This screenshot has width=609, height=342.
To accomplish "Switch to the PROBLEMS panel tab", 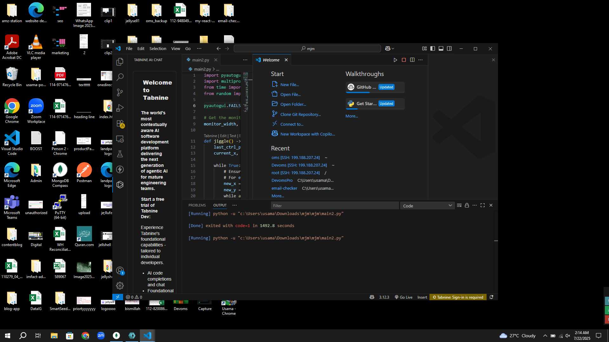I will click(x=197, y=205).
